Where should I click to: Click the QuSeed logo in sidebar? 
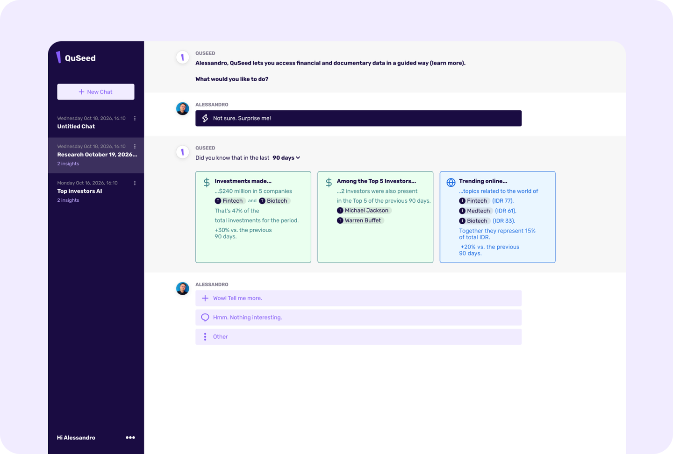click(x=76, y=57)
